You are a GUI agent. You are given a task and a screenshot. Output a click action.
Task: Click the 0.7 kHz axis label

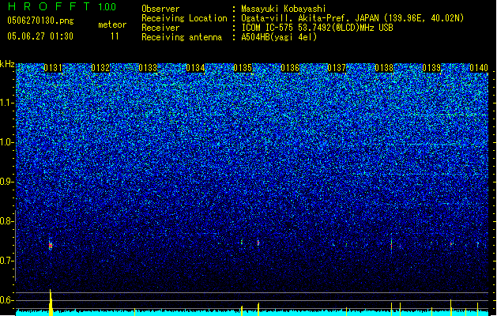(6, 261)
